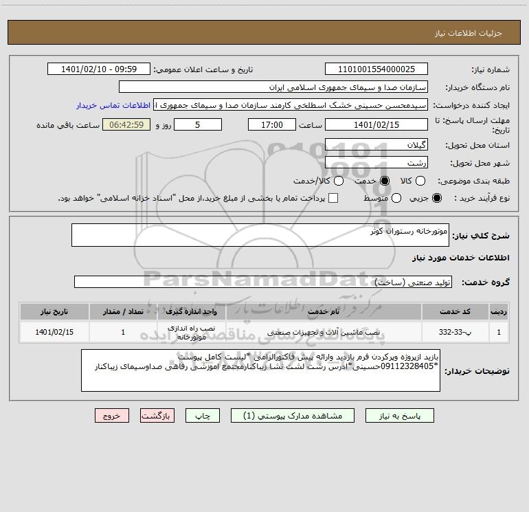Select the خدمت radio button
Screen dimensions: 529x512
pyautogui.click(x=384, y=181)
